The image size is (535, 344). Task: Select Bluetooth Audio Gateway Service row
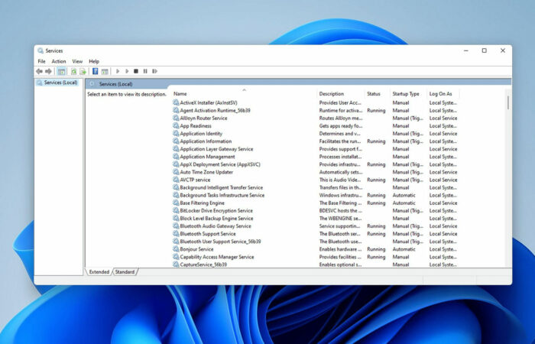coord(315,226)
